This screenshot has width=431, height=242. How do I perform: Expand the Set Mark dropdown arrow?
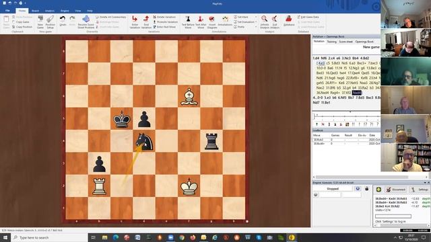[256, 17]
